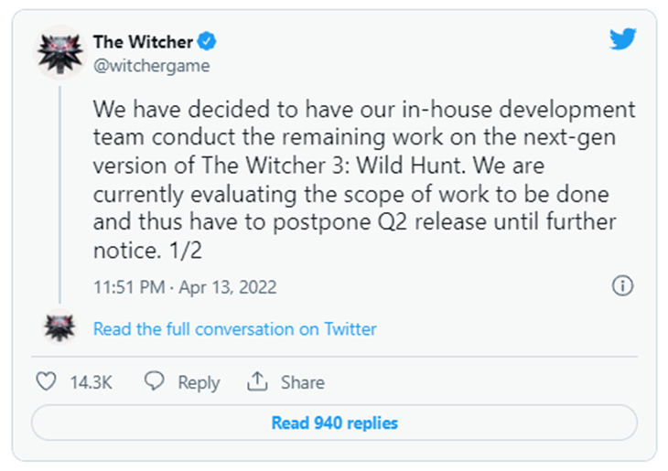This screenshot has height=471, width=668.
Task: Click the blue verified checkmark badge
Action: tap(207, 41)
